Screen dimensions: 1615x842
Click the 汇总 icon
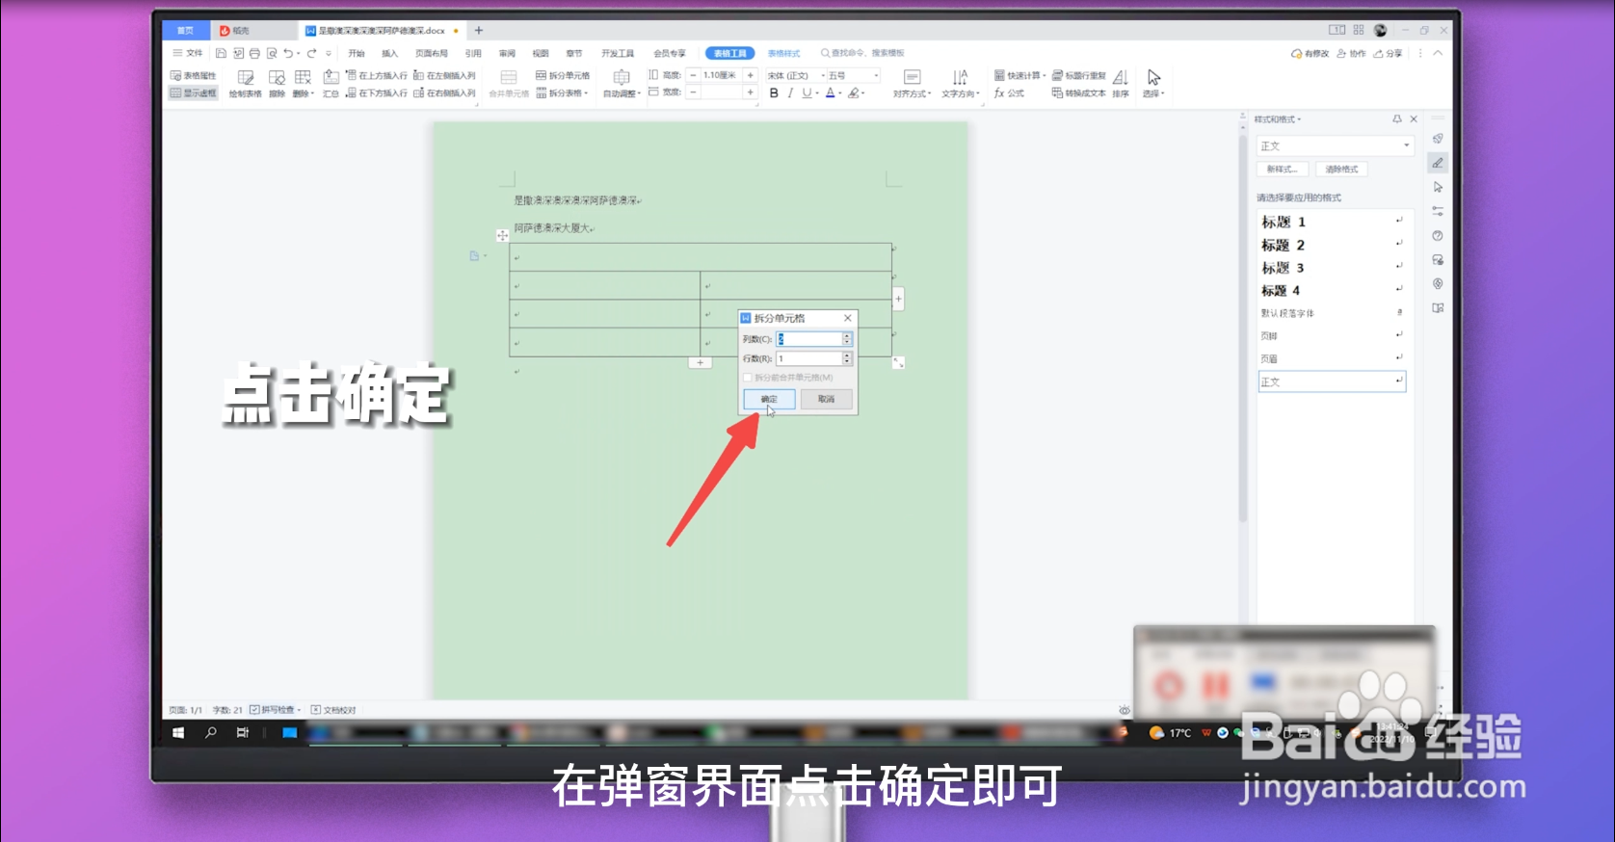click(331, 84)
